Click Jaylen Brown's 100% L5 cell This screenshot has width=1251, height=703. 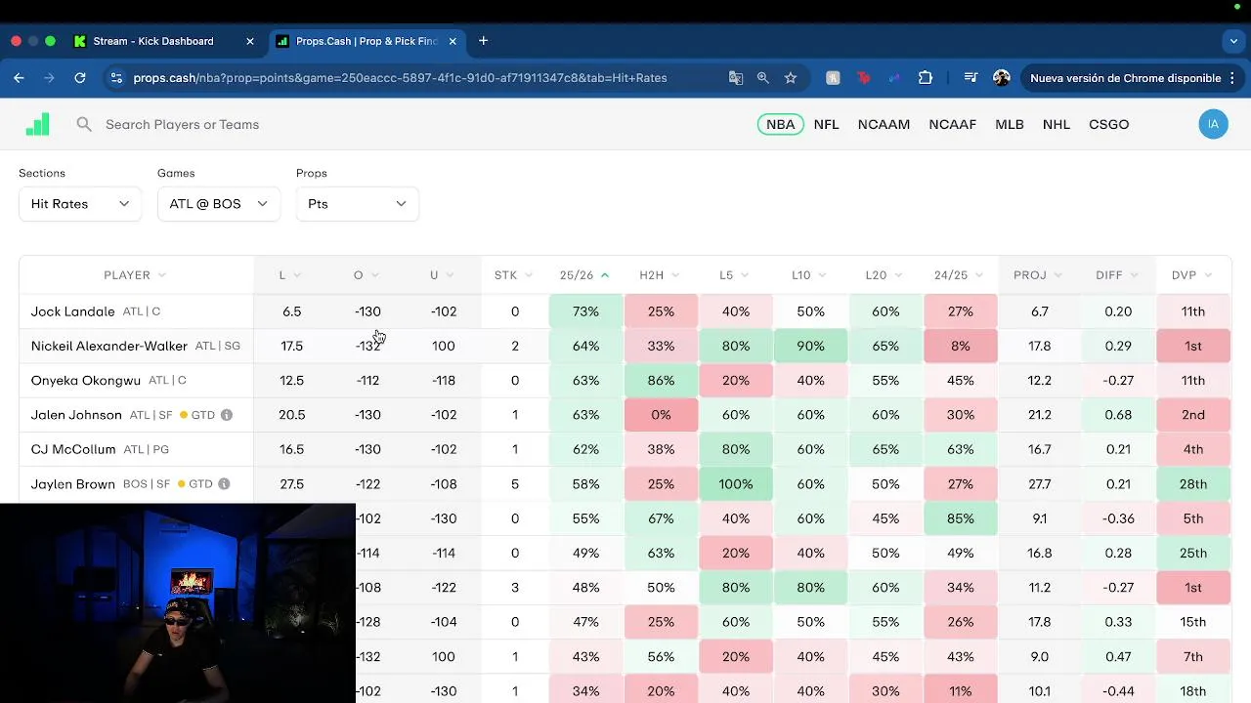coord(736,484)
